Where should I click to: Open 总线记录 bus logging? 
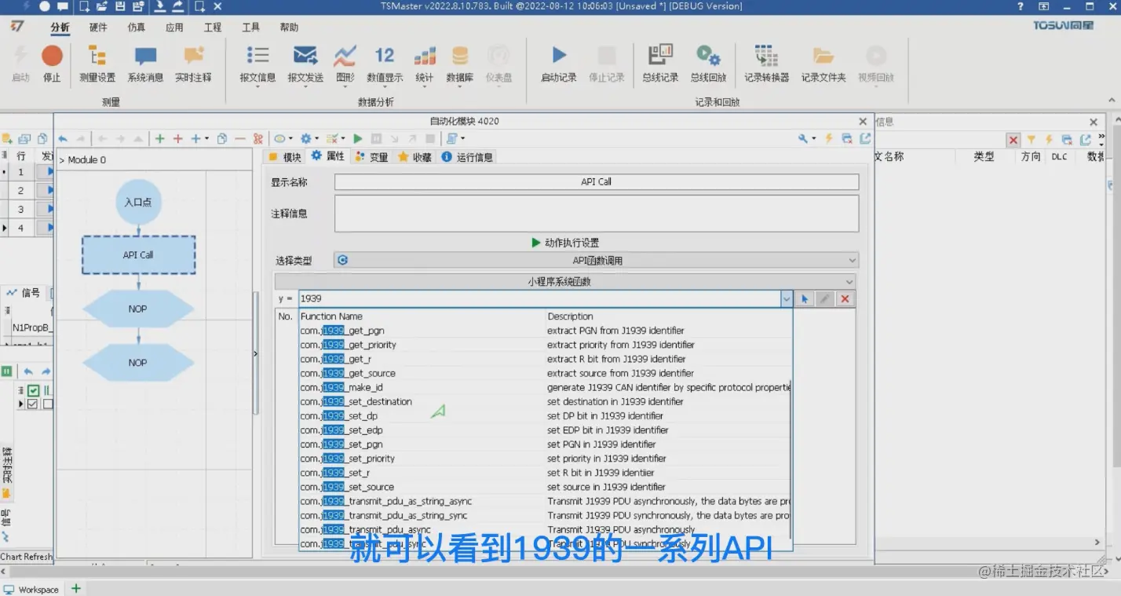[x=660, y=64]
